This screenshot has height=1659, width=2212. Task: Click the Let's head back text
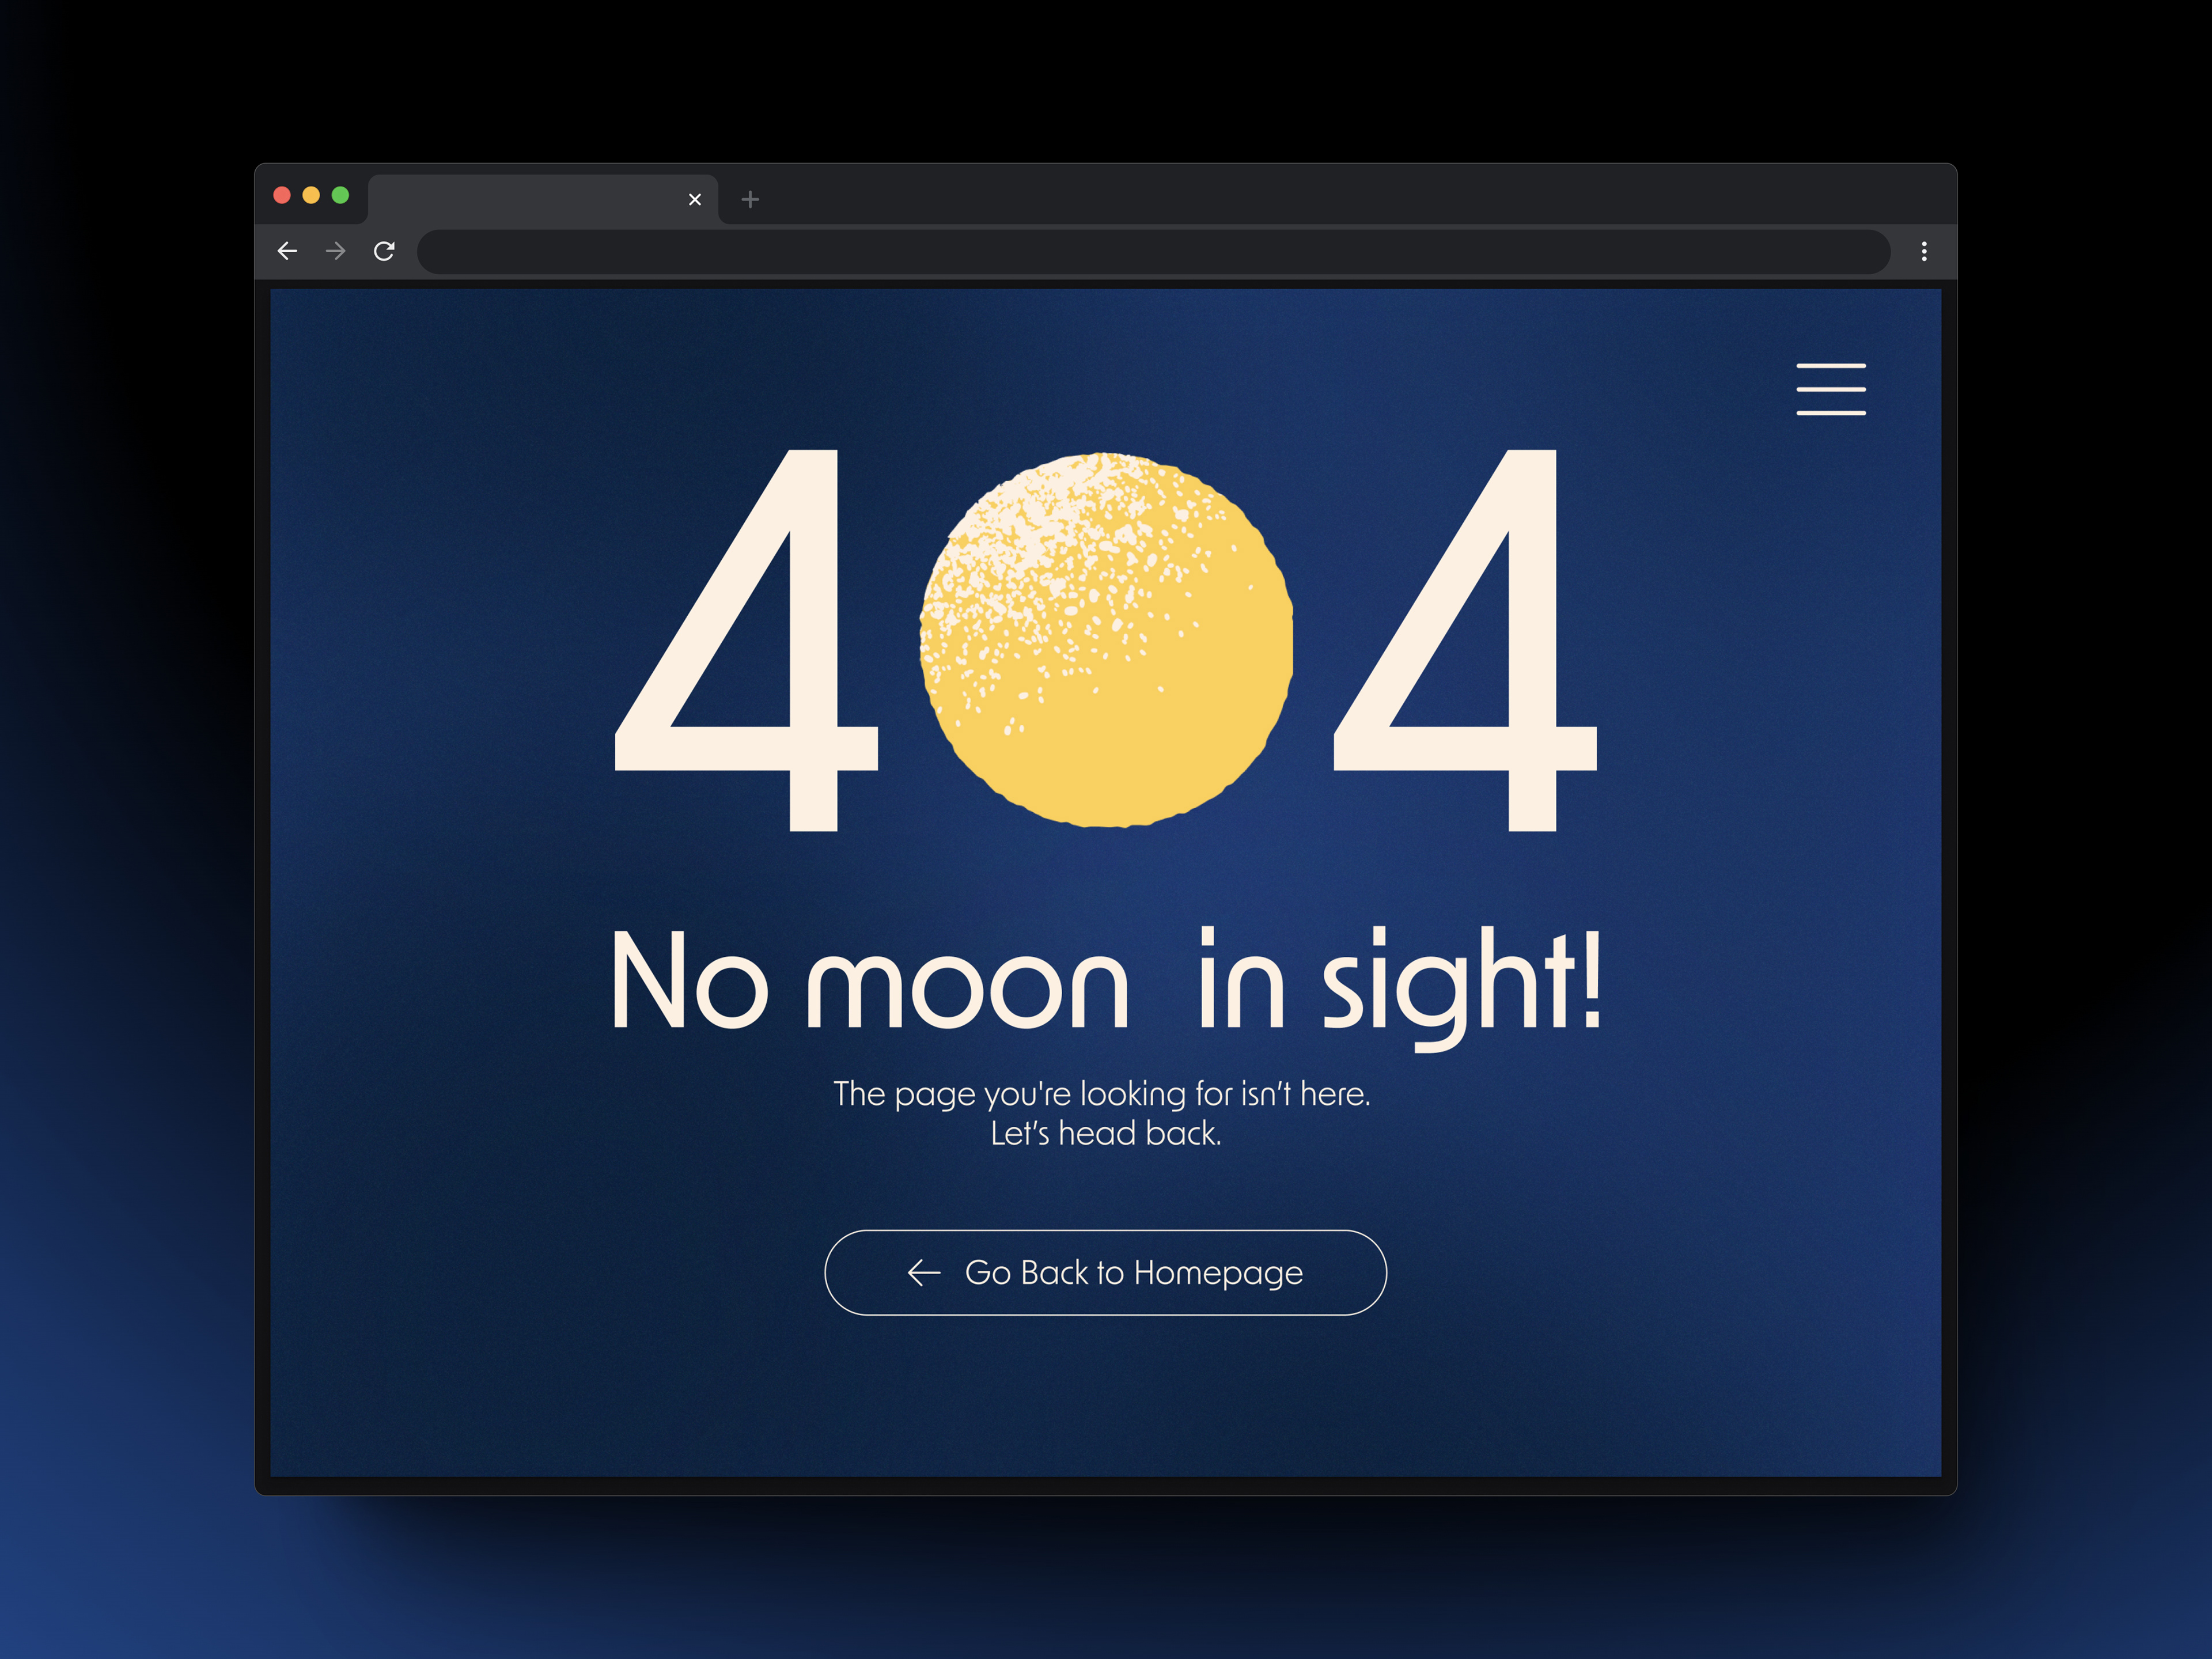coord(1106,1134)
